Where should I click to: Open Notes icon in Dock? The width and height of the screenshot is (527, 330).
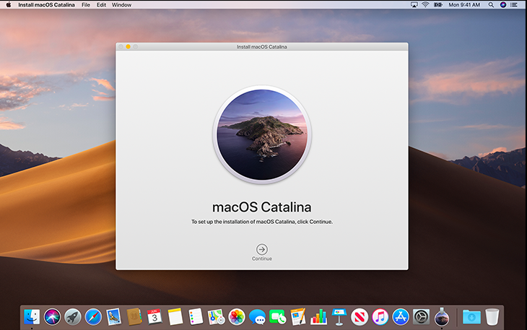[x=175, y=316]
